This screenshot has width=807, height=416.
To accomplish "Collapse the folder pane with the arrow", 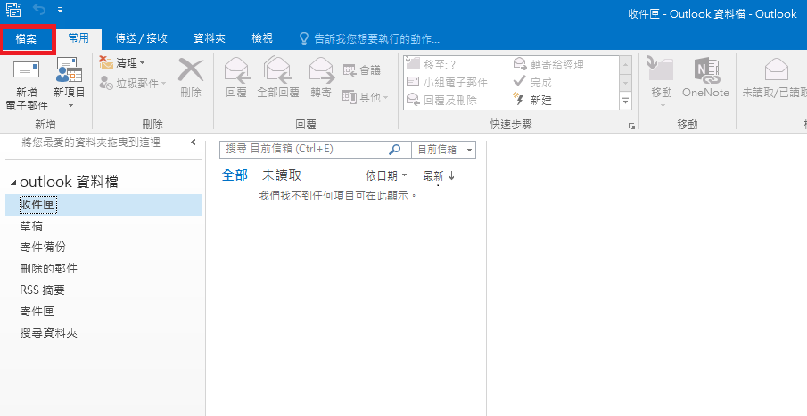I will click(194, 143).
